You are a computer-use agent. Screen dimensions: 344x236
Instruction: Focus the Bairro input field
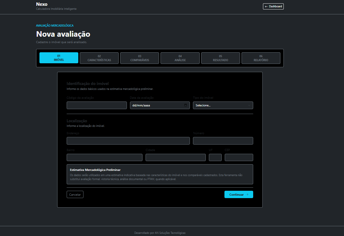point(105,157)
